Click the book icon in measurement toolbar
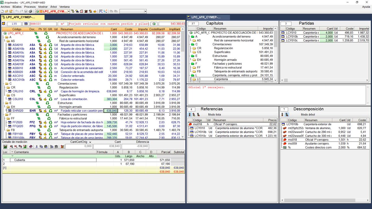Viewport: 372px width, 209px height. point(31,146)
